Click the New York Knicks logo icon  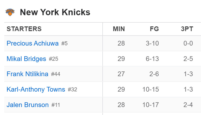[10, 12]
